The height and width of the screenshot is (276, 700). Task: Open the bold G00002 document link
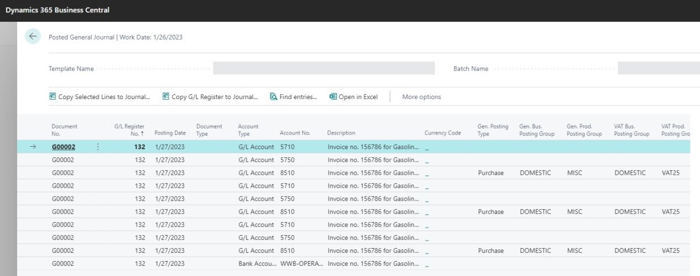[63, 147]
